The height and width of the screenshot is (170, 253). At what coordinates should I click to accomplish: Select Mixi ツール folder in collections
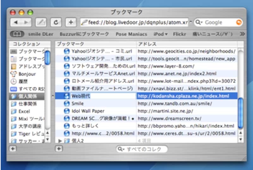tap(27, 119)
